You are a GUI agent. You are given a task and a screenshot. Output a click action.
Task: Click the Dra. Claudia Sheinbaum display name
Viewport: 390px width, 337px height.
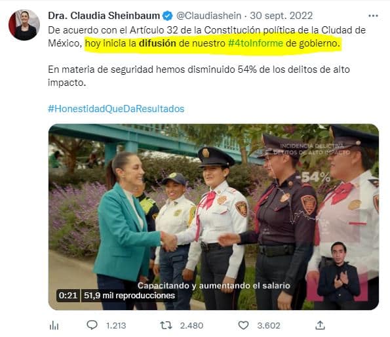pyautogui.click(x=104, y=16)
